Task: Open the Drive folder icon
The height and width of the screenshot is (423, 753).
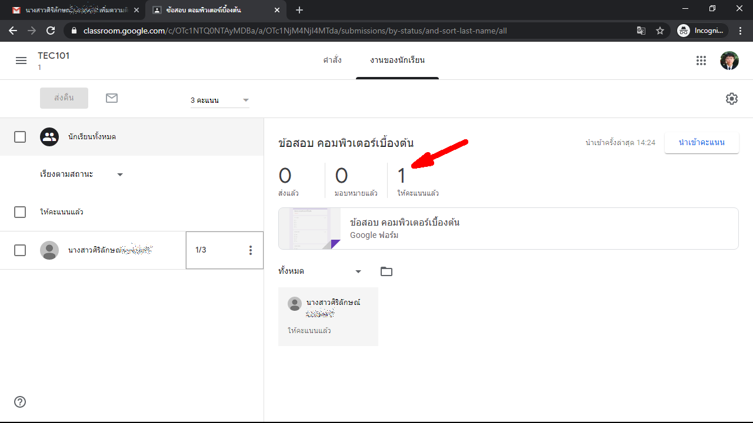Action: pos(386,271)
